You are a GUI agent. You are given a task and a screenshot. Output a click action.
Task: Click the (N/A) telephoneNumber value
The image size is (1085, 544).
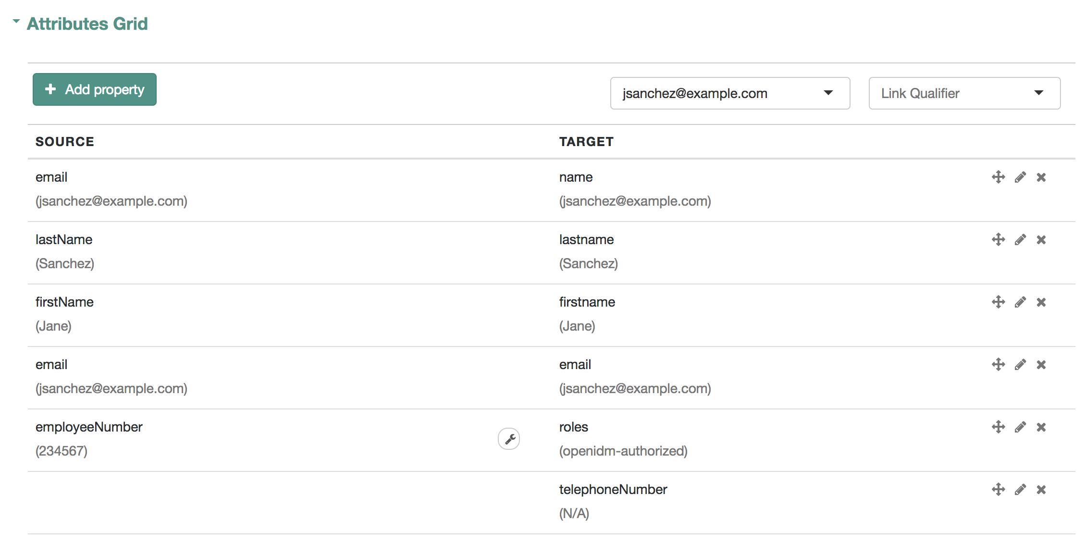coord(574,513)
